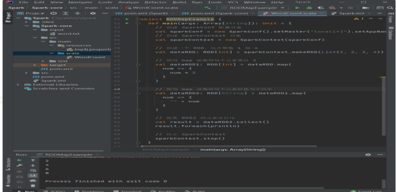Screen dimensions: 396x192
Task: Toggle the Favorites tool window button
Action: click(x=8, y=181)
